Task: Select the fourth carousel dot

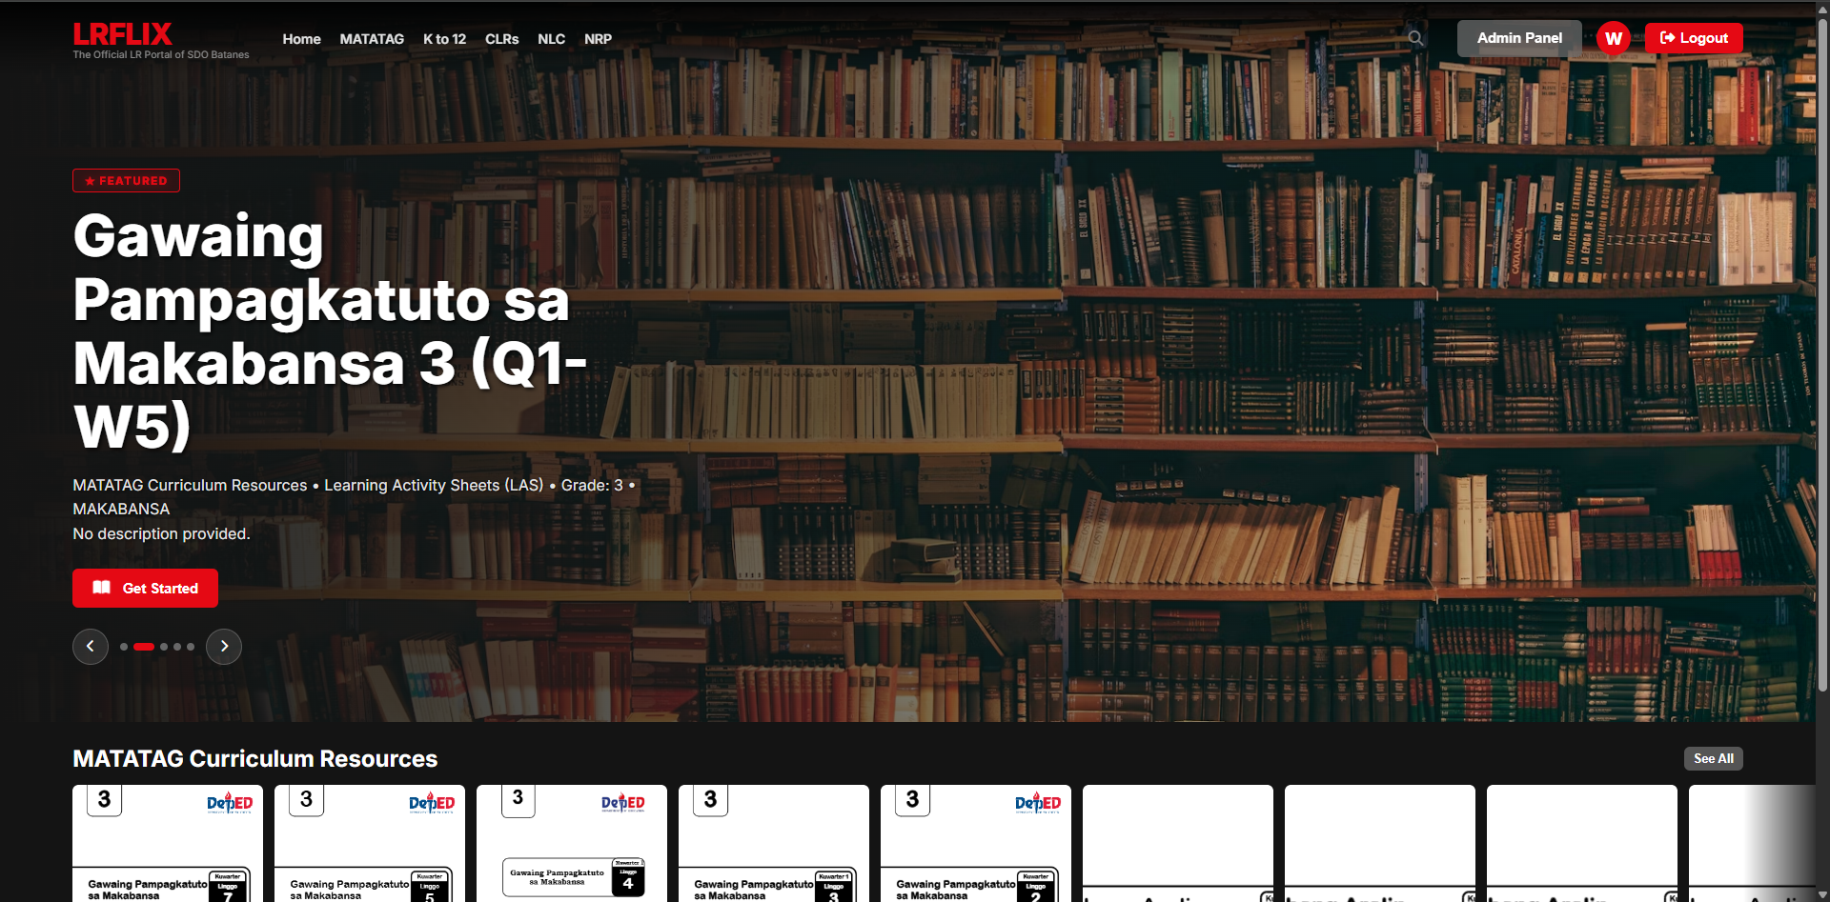Action: (x=177, y=647)
